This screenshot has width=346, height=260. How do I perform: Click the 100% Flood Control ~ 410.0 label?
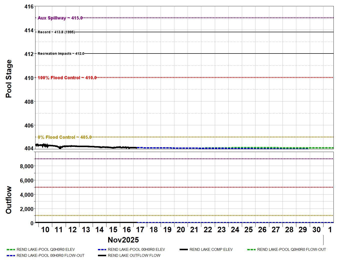[x=67, y=78]
